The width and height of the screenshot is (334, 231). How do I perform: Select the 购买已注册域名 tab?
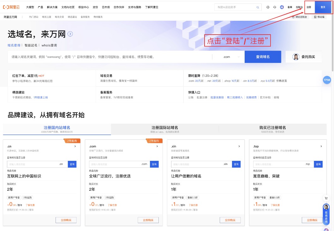pos(273,129)
